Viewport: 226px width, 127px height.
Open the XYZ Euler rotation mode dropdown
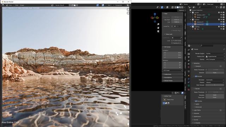(x=173, y=71)
